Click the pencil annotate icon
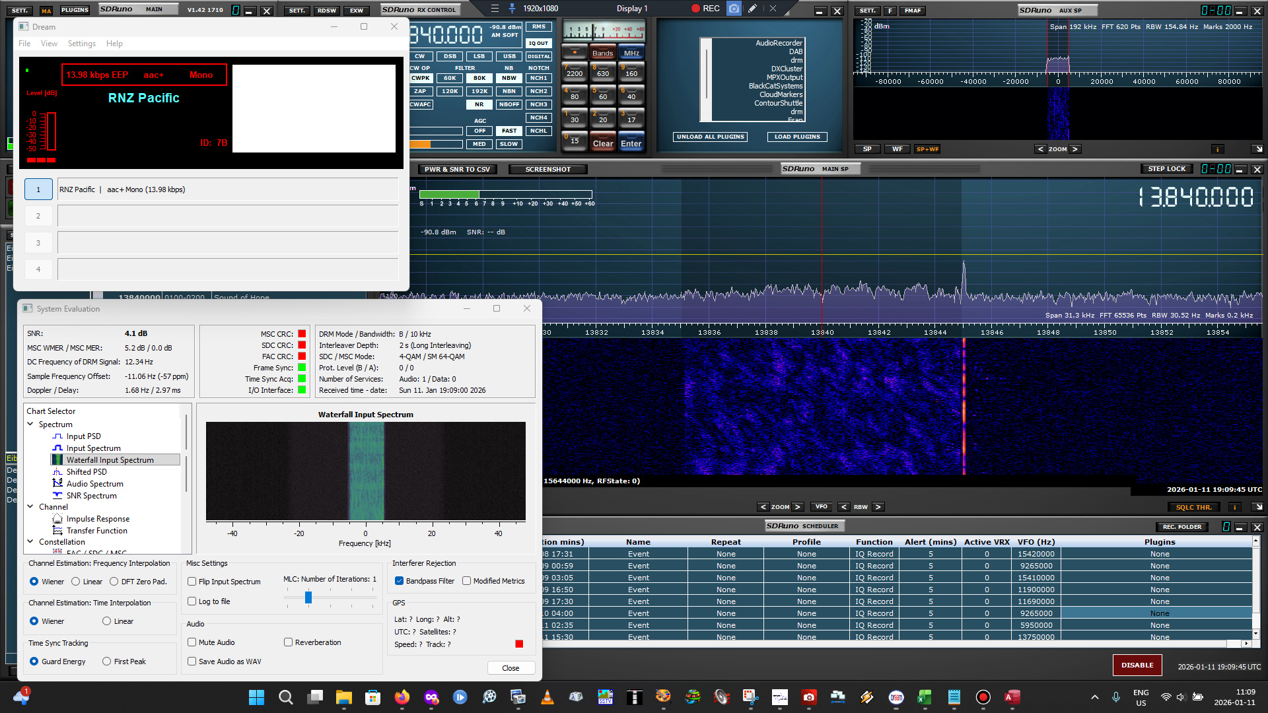This screenshot has width=1268, height=713. coord(752,9)
